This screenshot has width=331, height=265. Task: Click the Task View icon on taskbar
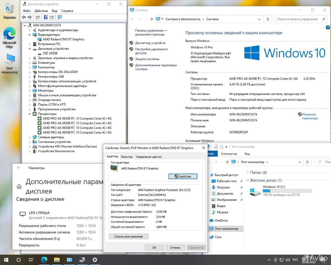coord(31,260)
